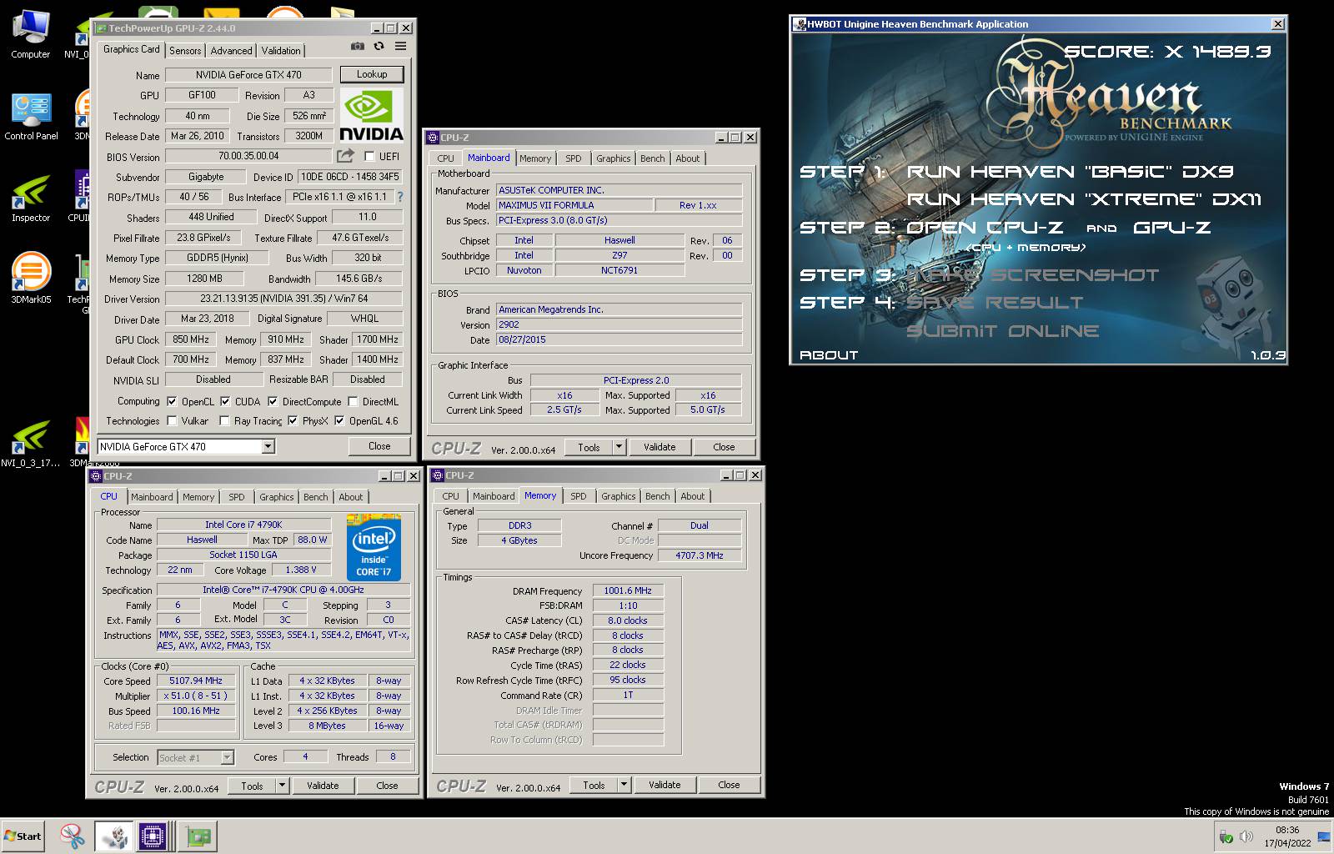The image size is (1334, 854).
Task: Open About tab in CPU CPU-Z window
Action: pos(351,497)
